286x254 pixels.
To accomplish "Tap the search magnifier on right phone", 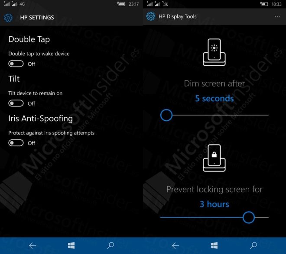I will click(253, 245).
